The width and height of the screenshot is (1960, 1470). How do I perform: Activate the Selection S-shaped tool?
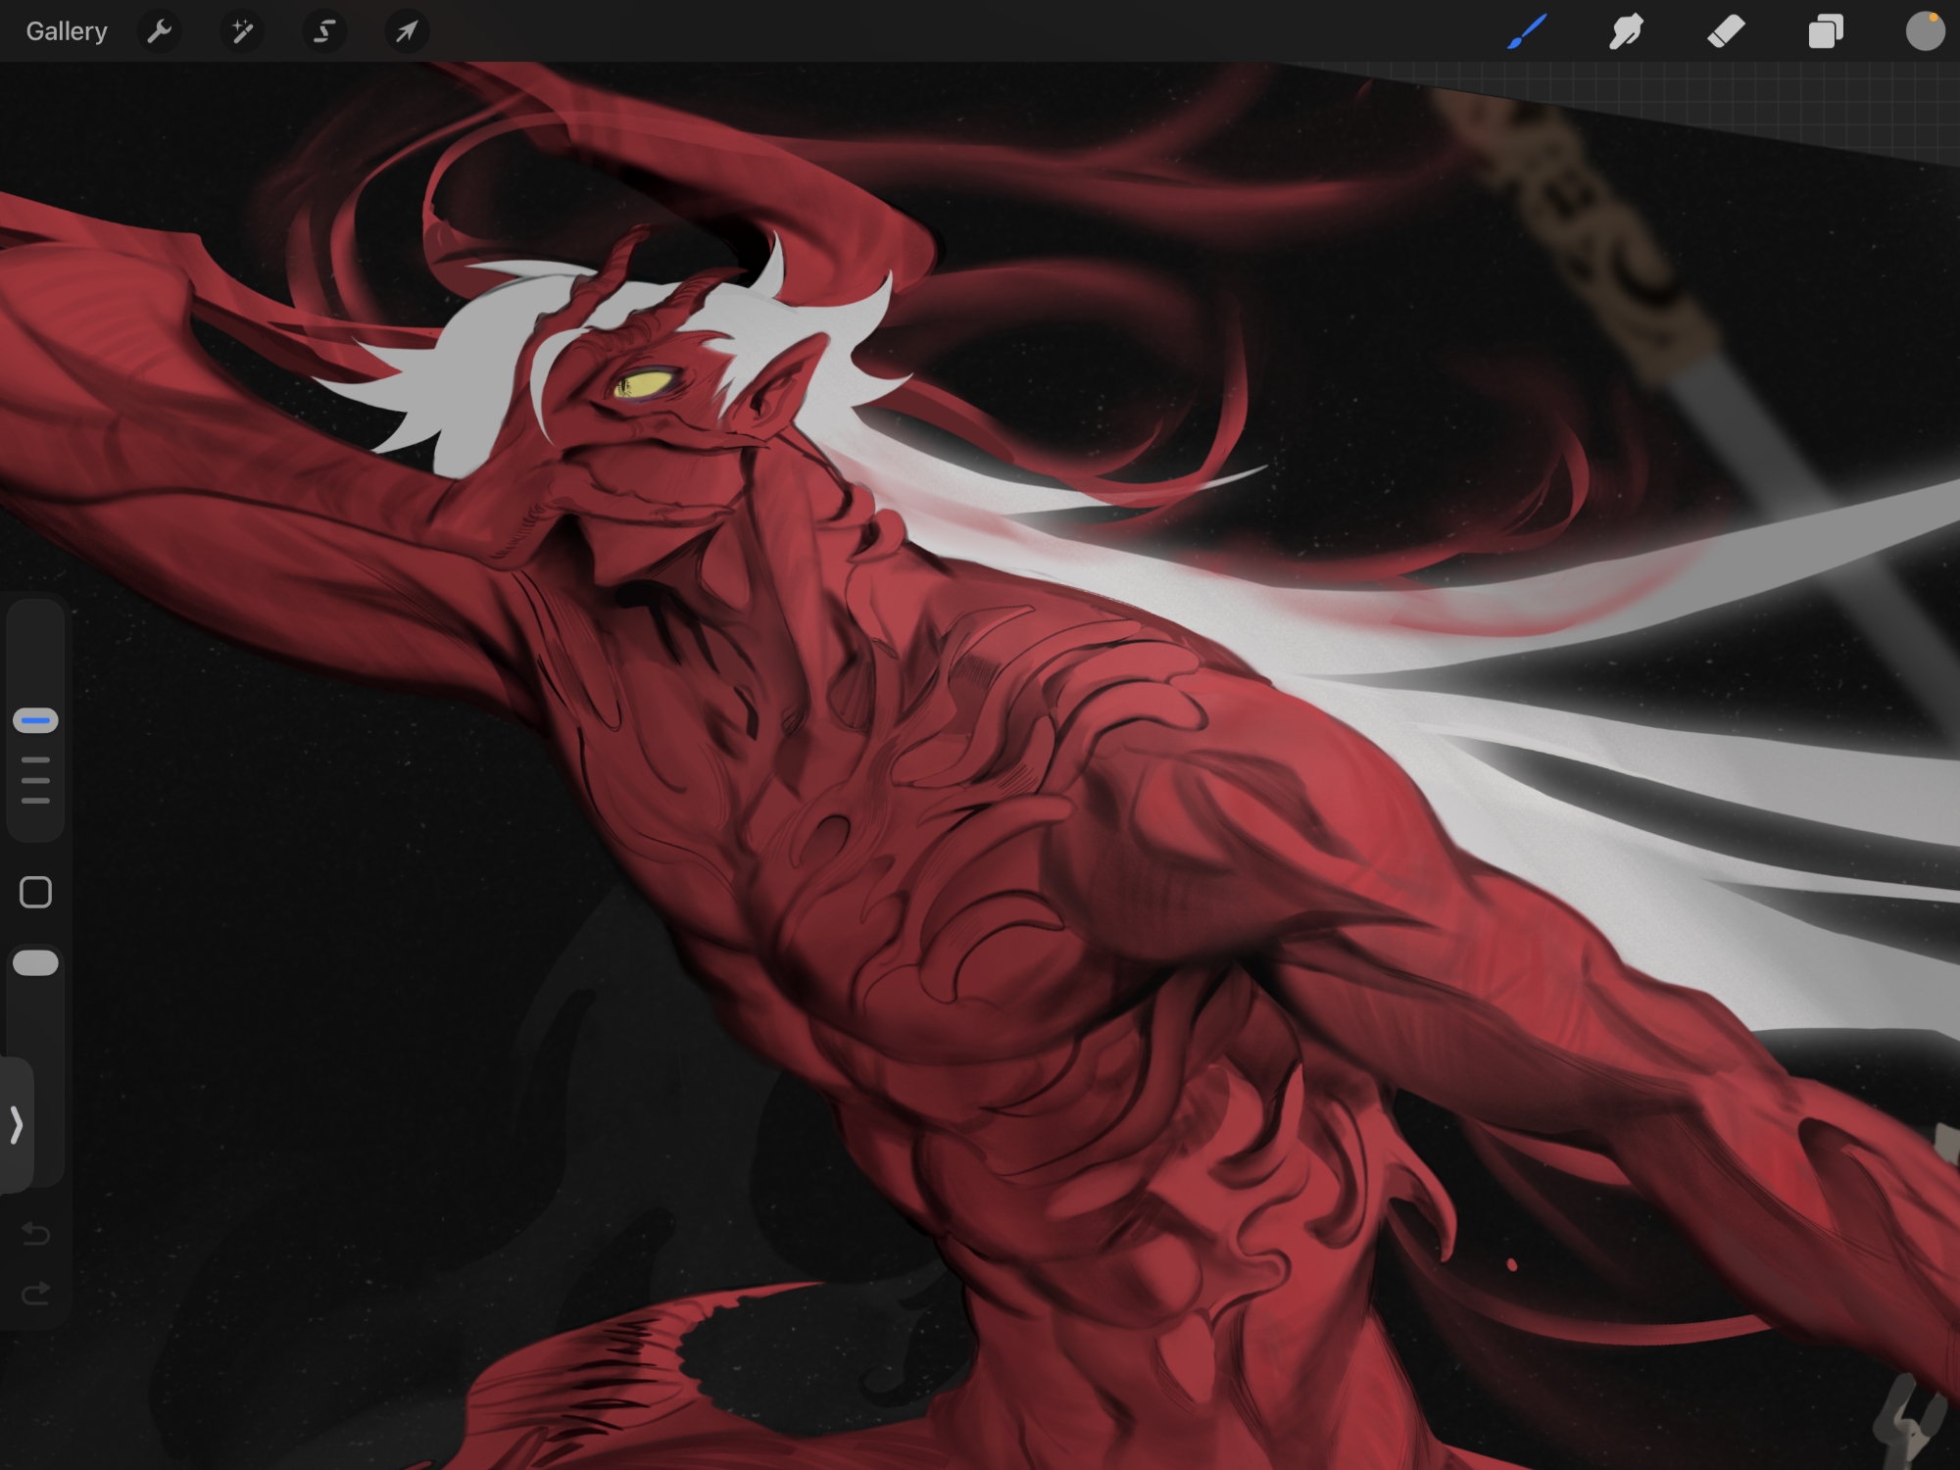[x=323, y=31]
